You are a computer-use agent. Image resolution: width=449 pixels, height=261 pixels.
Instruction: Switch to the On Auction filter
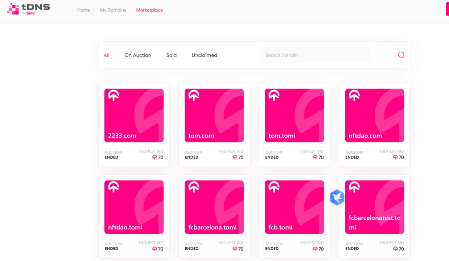[x=137, y=55]
